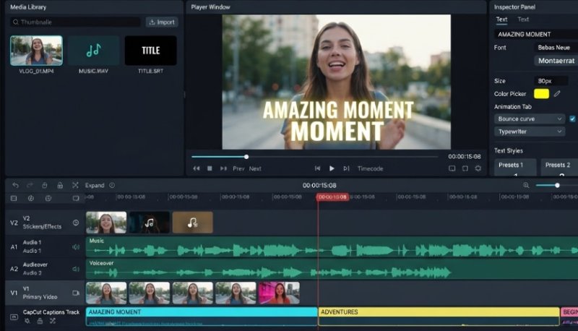Select the TITLE.SRT media item

pos(151,51)
